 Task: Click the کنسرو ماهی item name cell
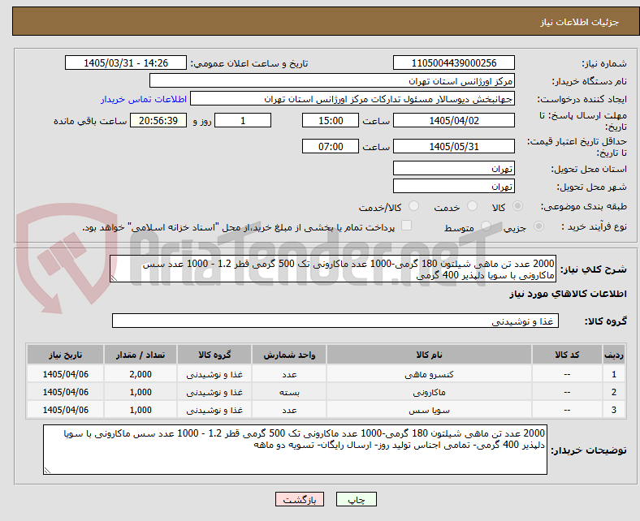(429, 374)
